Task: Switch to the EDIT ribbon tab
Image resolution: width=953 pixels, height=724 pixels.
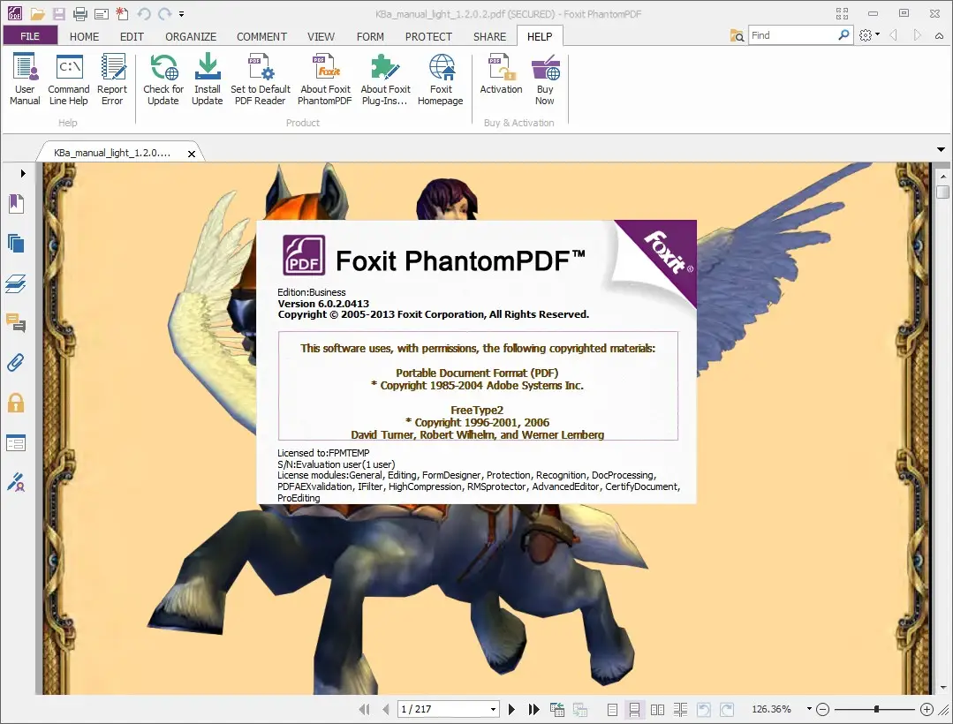Action: (x=132, y=36)
